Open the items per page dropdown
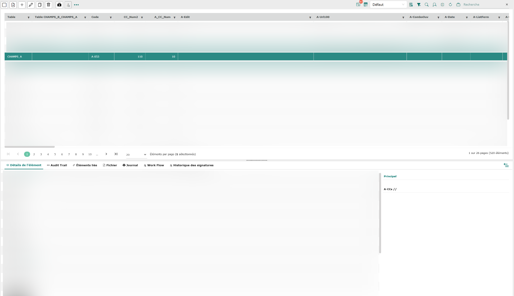514x296 pixels. tap(136, 155)
